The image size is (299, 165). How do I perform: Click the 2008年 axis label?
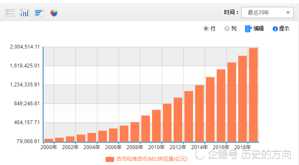coord(135,147)
